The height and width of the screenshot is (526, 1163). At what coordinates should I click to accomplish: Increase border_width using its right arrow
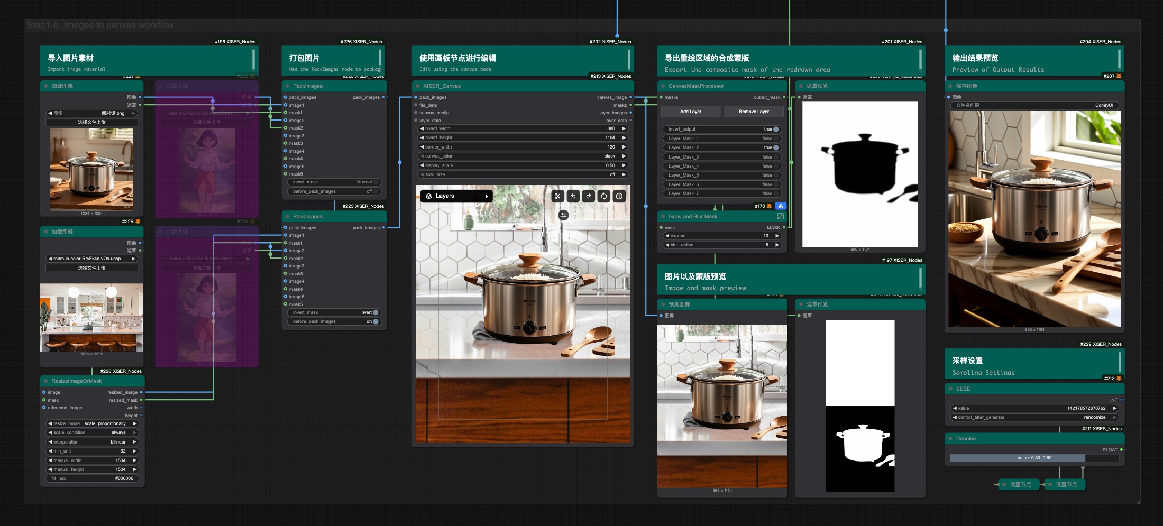click(x=624, y=147)
